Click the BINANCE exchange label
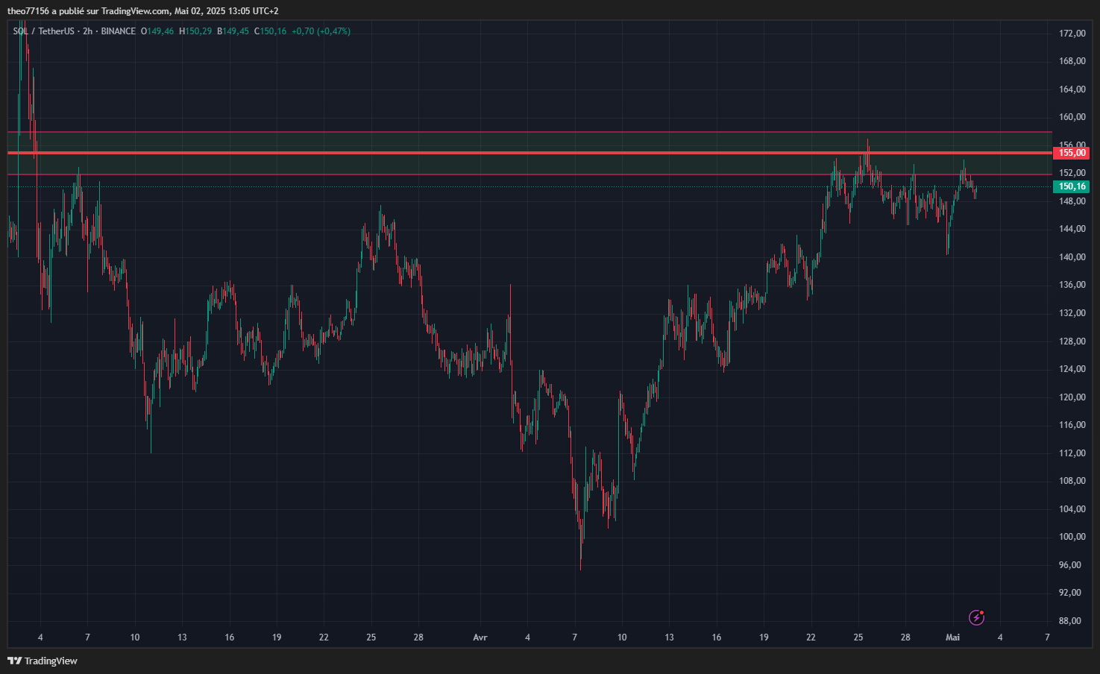The width and height of the screenshot is (1100, 674). [x=118, y=31]
